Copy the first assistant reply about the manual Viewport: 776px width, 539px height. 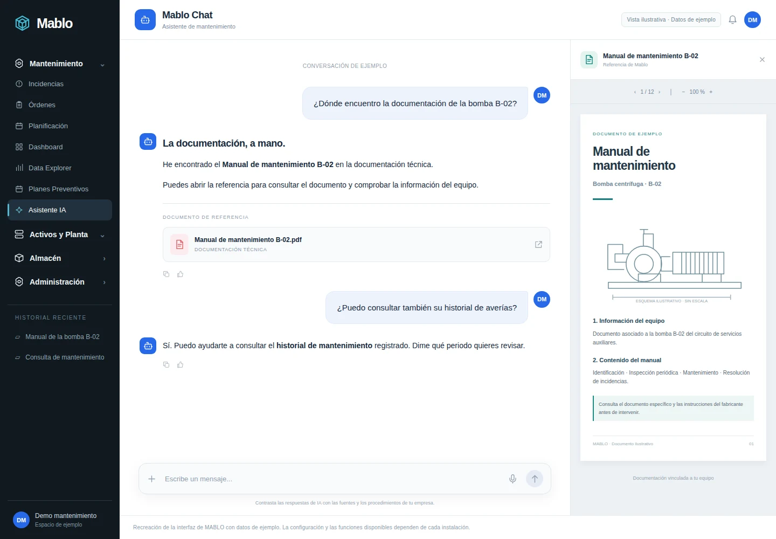coord(166,274)
